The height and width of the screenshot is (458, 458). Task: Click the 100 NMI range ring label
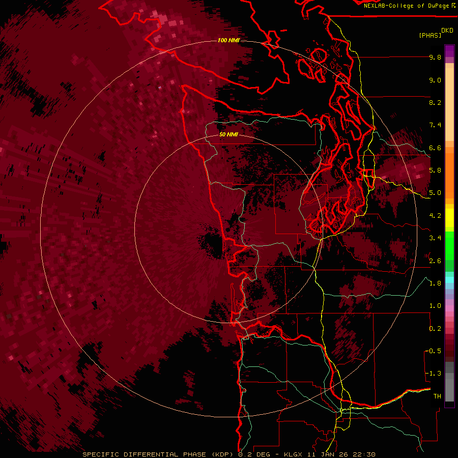pyautogui.click(x=228, y=40)
